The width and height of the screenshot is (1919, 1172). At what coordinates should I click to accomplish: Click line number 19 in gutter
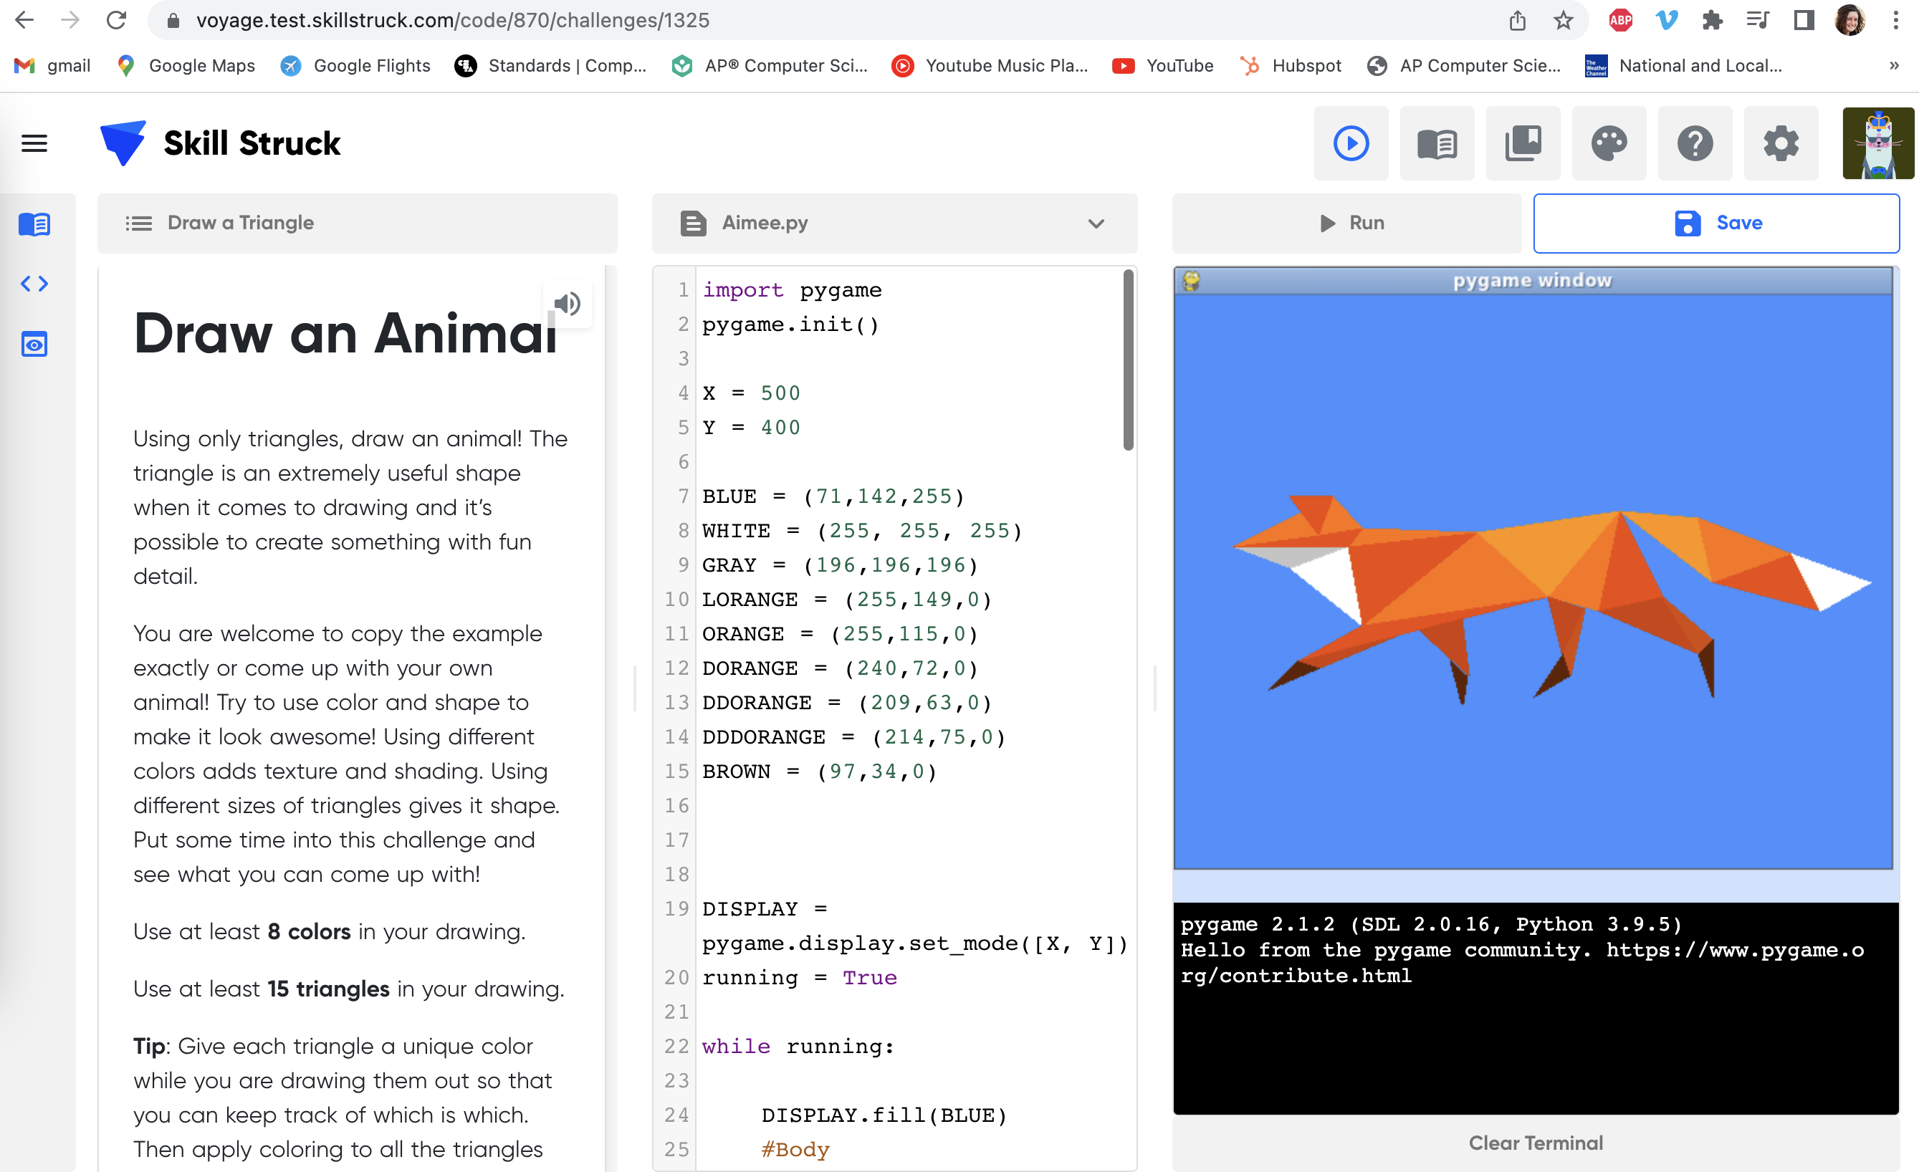click(x=676, y=909)
